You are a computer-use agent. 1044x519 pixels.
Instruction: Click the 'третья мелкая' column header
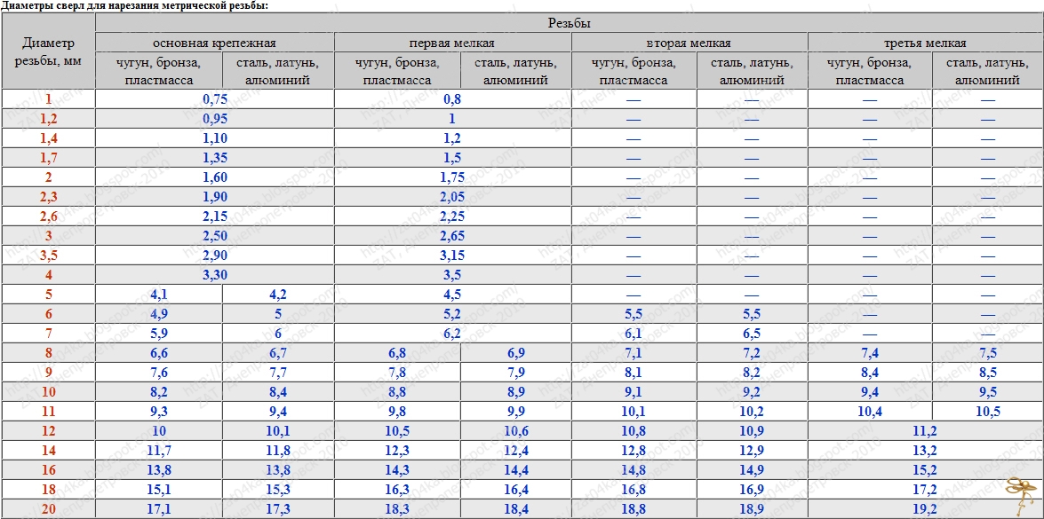[926, 43]
